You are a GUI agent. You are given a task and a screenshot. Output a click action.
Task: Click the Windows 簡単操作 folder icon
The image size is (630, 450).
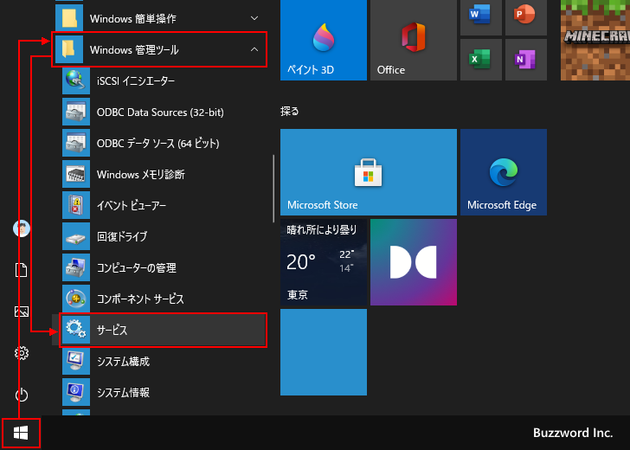(x=69, y=18)
